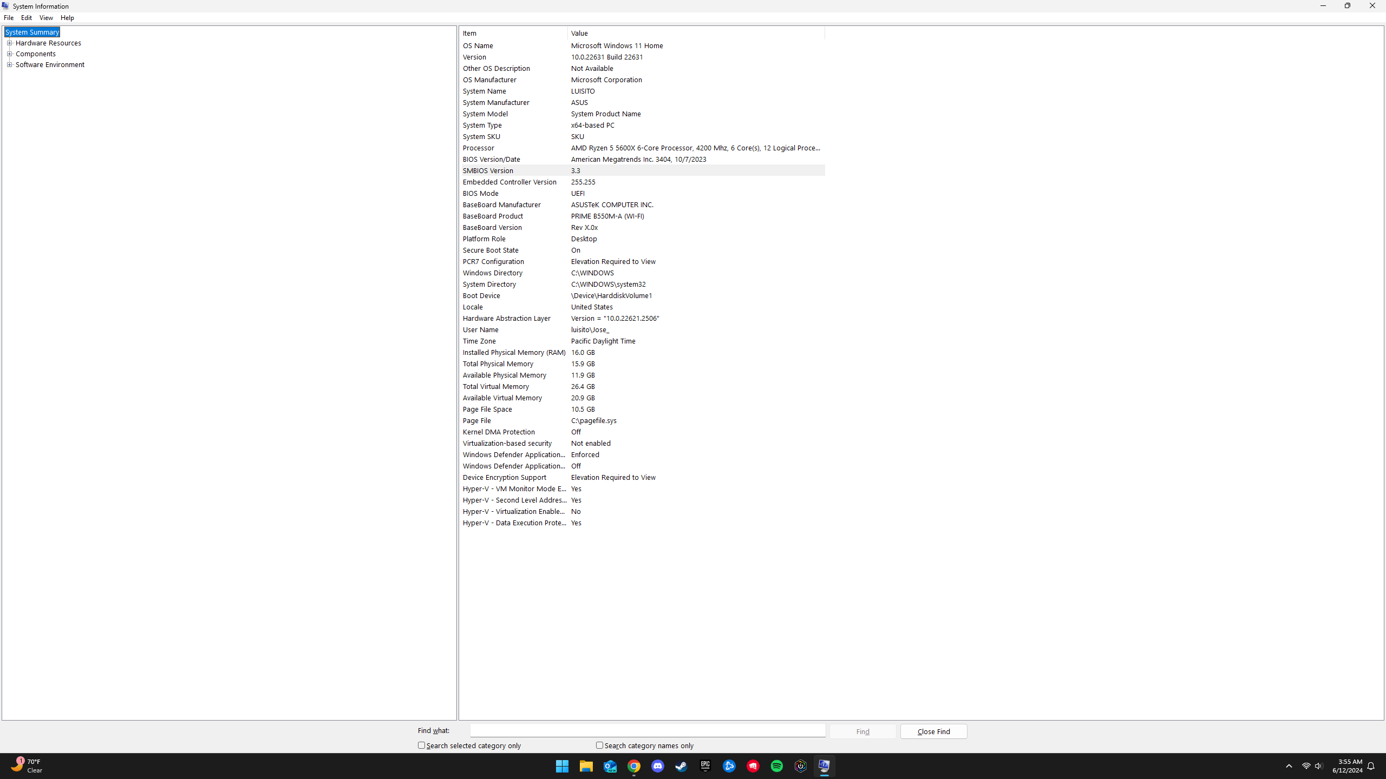Image resolution: width=1386 pixels, height=779 pixels.
Task: Open Spotify from the taskbar
Action: click(776, 766)
